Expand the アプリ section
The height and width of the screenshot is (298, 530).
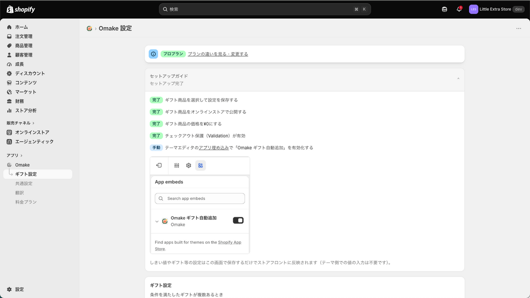click(x=14, y=155)
